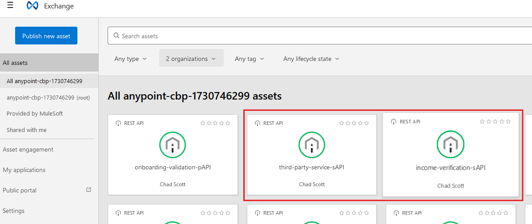Click the onboarding-validation-pAPI green API icon
This screenshot has height=224, width=532.
[173, 145]
